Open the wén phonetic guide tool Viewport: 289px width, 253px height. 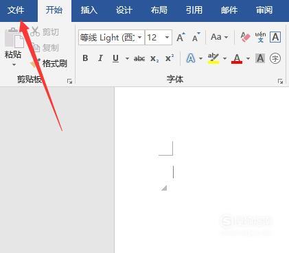(x=260, y=37)
